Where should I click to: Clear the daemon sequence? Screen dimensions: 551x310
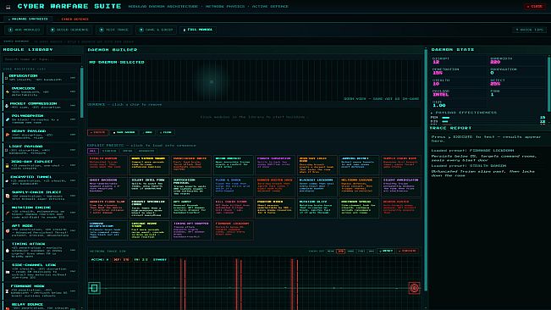(166, 132)
